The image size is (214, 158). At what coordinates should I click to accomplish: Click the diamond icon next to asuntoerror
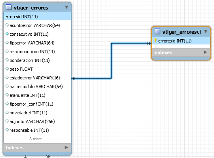click(x=7, y=25)
